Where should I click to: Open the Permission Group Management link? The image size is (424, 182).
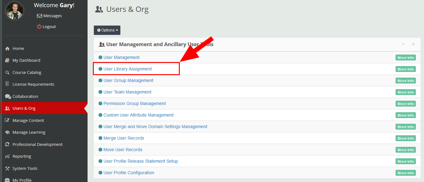134,103
